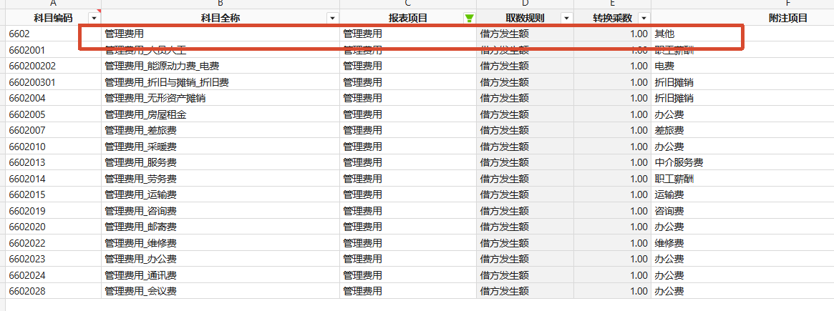Select the cell with code 6602020
Screen dimensions: 834x311
(53, 227)
